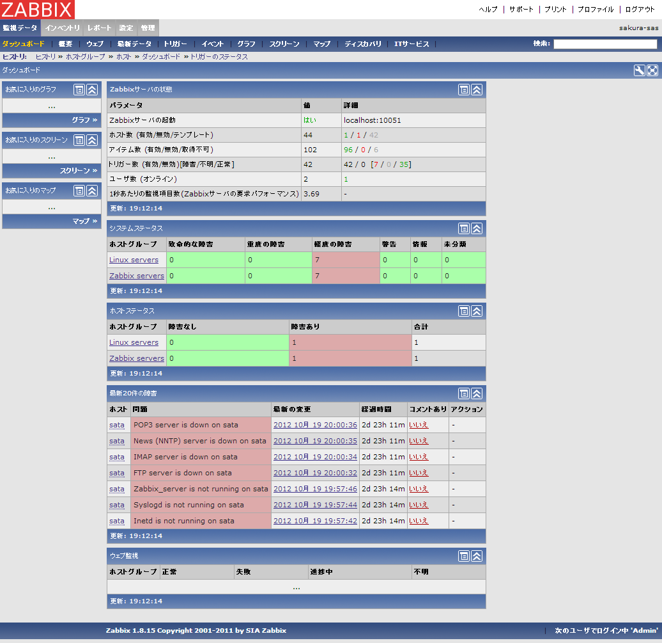The image size is (662, 643).
Task: Open menu icon of お気に入りのマップ widget
Action: tap(79, 191)
